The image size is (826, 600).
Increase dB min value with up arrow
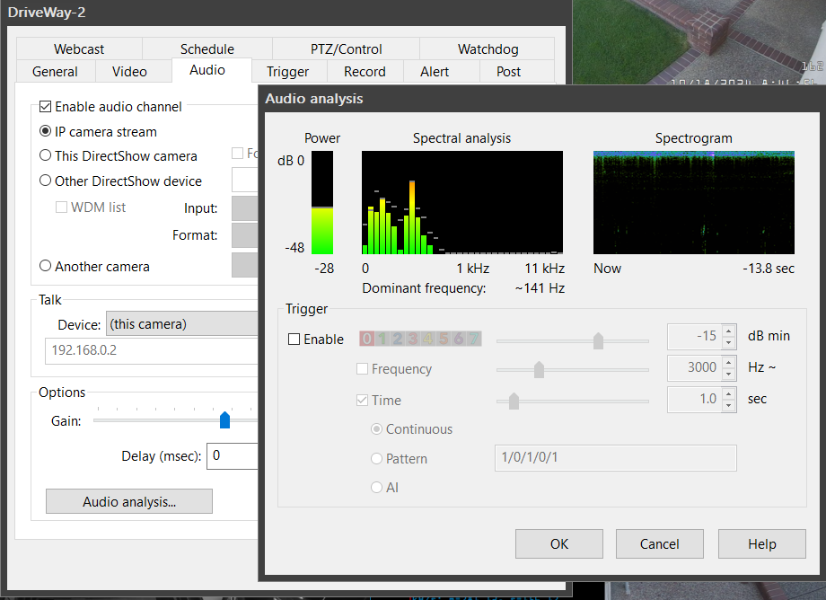point(728,331)
